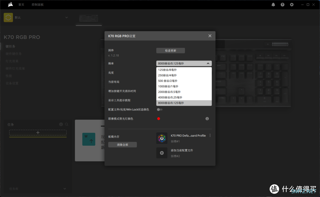The image size is (320, 197).
Task: Open the notifications bell
Action: (x=273, y=5)
